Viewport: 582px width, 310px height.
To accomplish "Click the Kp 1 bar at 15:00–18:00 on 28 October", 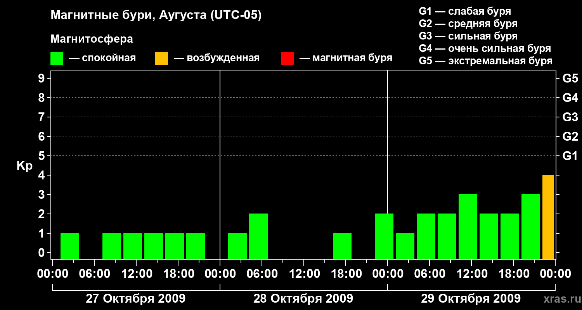I will click(x=342, y=246).
